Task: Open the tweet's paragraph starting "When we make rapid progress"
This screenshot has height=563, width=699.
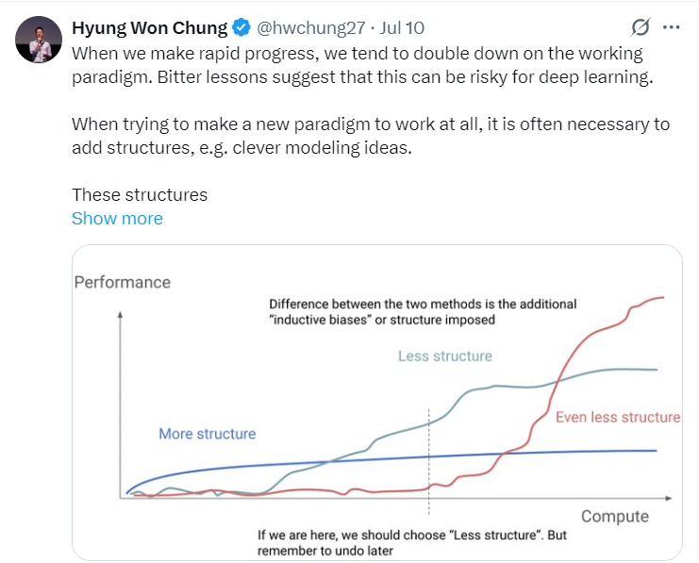Action: [362, 64]
